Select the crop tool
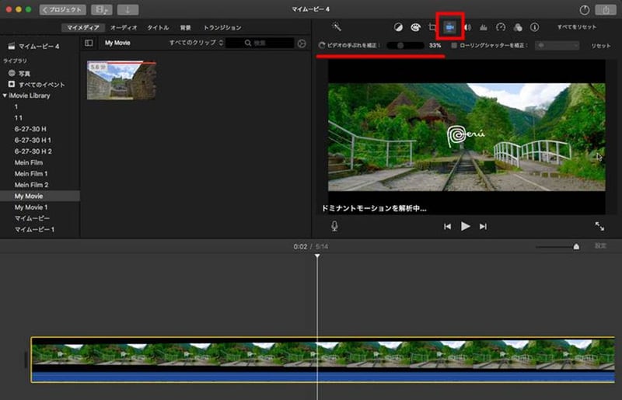This screenshot has height=400, width=622. tap(432, 27)
